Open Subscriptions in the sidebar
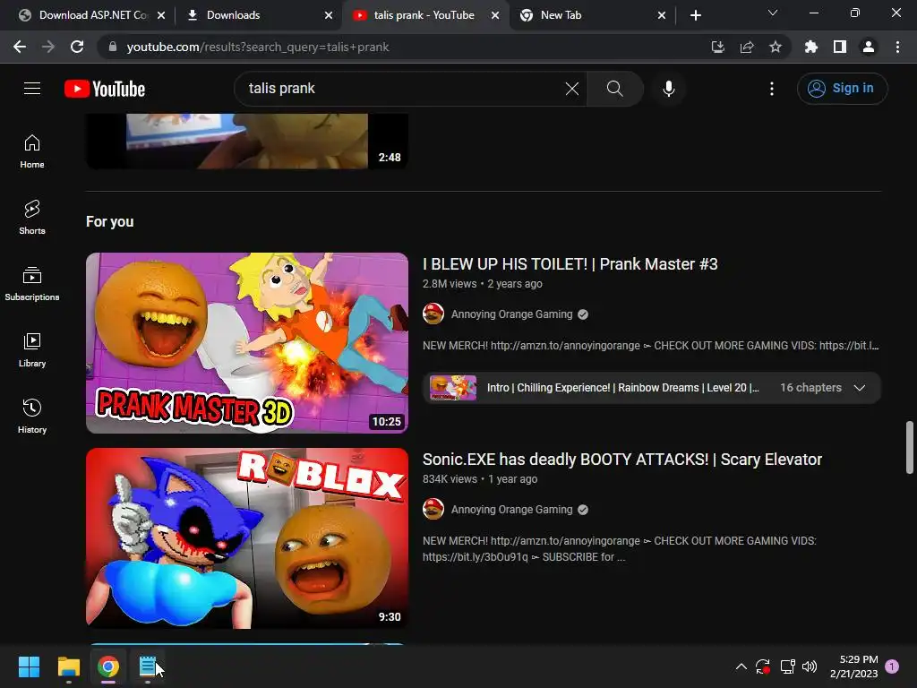Viewport: 917px width, 688px height. 32,284
